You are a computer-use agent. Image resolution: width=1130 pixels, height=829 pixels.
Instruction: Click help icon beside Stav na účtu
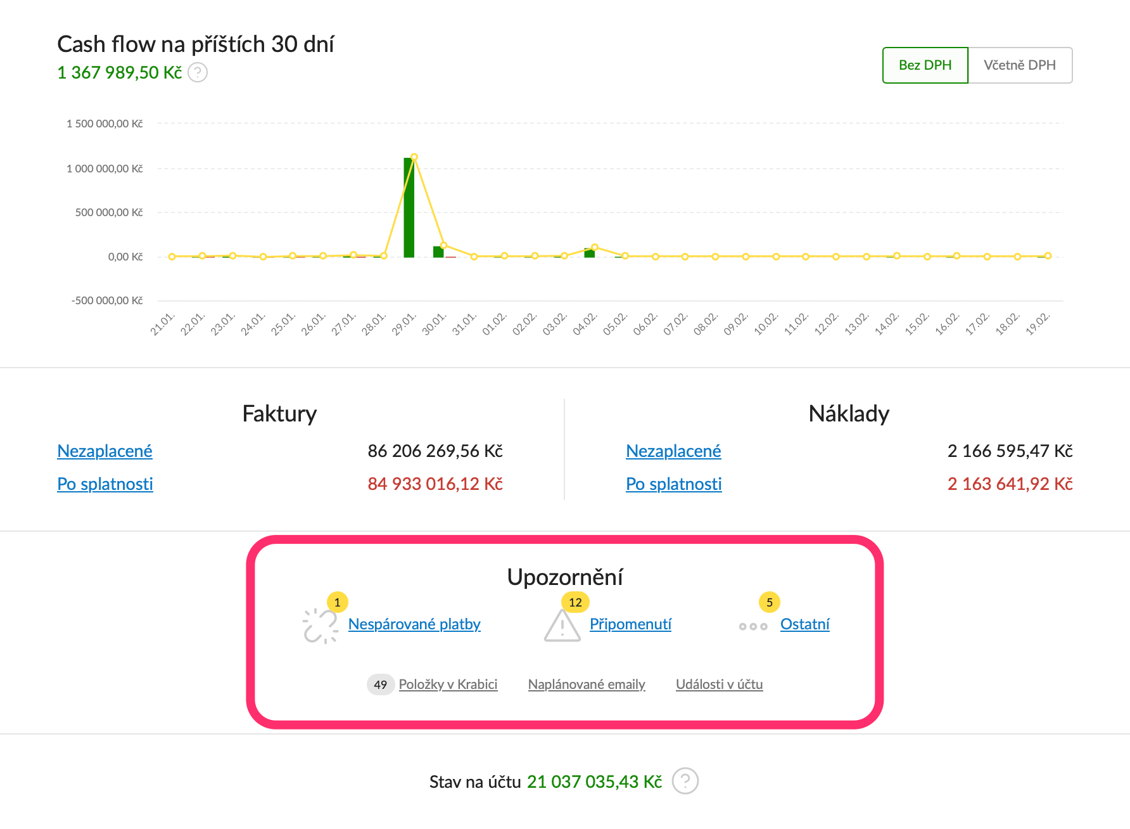pyautogui.click(x=685, y=781)
